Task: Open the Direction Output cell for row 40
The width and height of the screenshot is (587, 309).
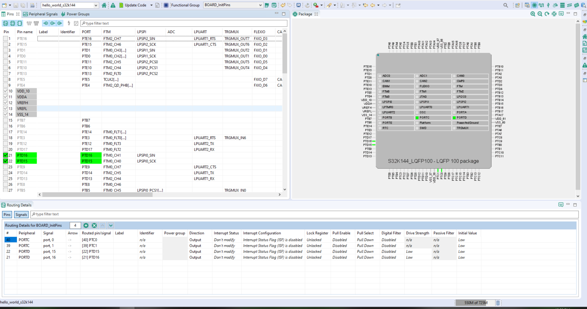Action: (x=200, y=240)
